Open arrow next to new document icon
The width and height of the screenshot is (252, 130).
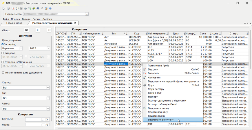6,8
